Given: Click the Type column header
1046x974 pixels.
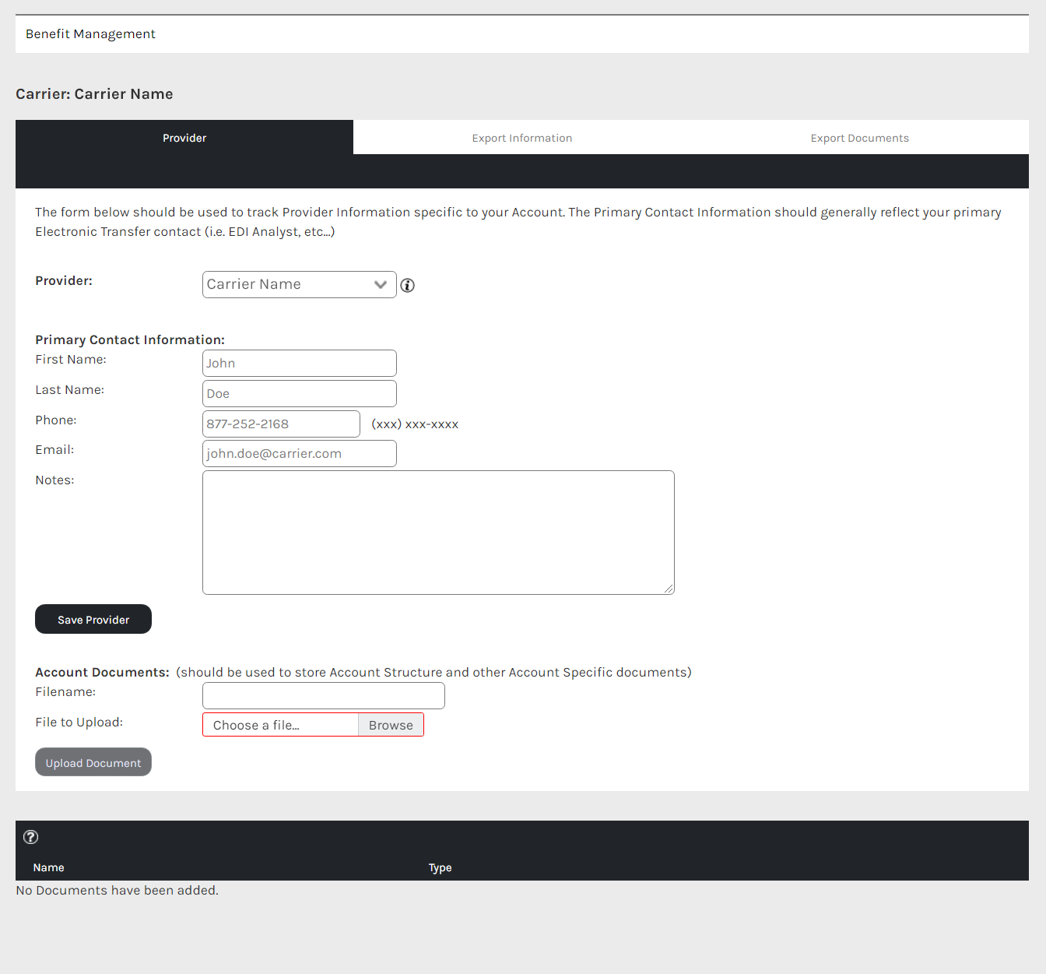Looking at the screenshot, I should 440,867.
